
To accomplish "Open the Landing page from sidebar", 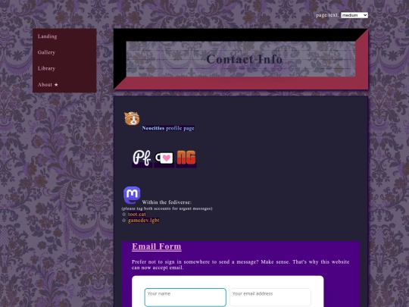I will tap(47, 36).
